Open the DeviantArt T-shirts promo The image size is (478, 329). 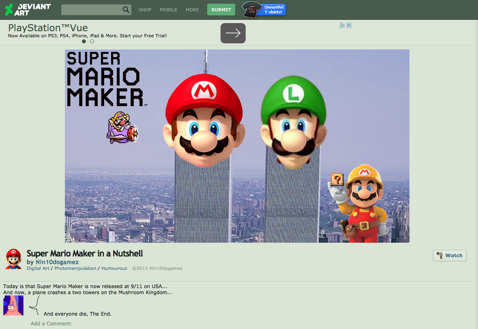(x=264, y=9)
